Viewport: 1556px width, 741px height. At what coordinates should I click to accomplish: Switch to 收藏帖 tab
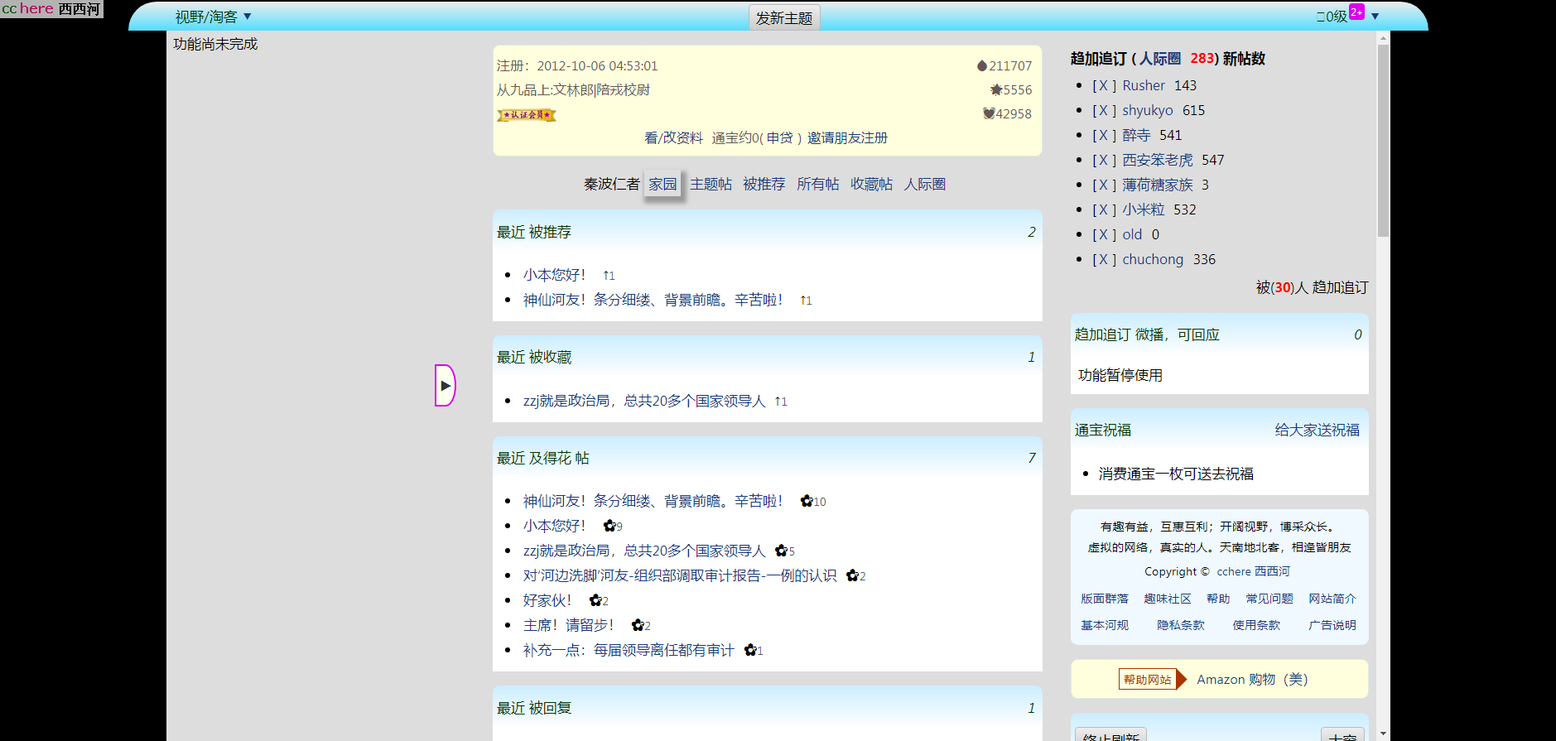(x=871, y=184)
